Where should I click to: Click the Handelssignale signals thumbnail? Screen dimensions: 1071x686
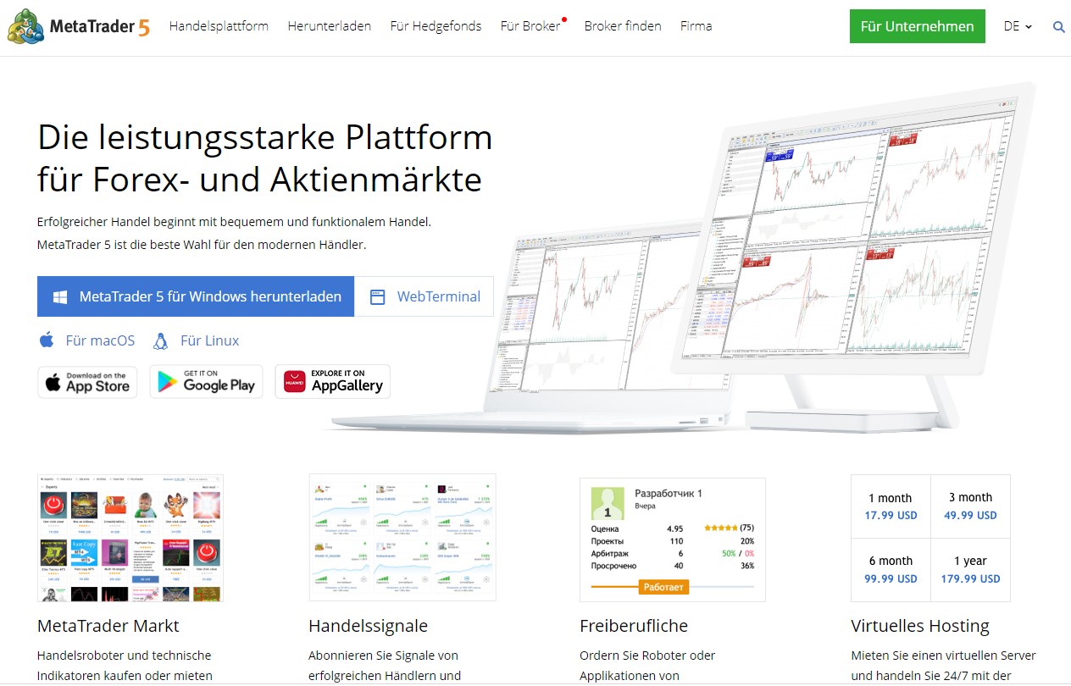(x=402, y=538)
